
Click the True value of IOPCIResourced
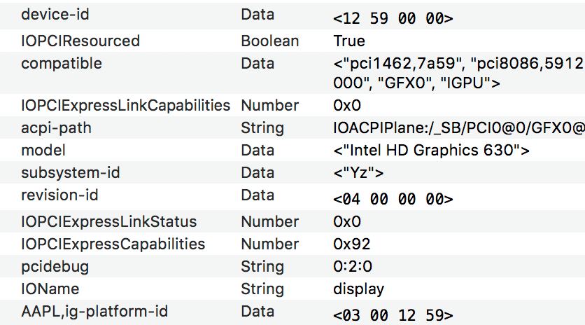tap(349, 41)
